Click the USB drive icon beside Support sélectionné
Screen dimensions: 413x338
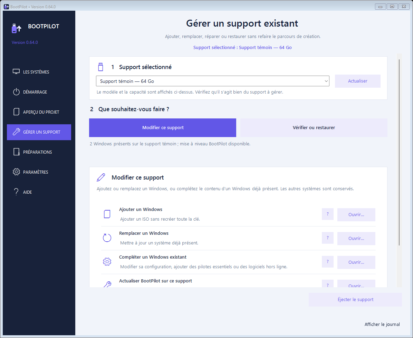100,67
